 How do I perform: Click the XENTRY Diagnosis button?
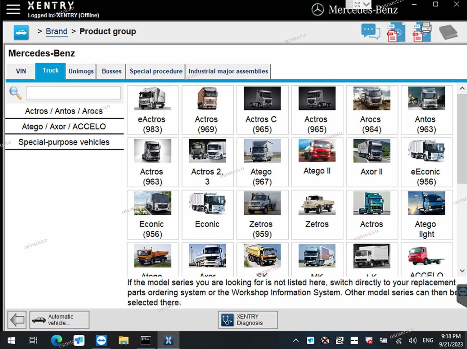(248, 320)
